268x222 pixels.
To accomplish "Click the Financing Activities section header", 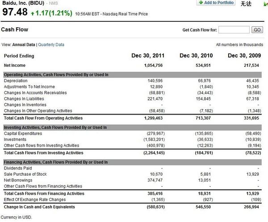I will [x=133, y=162].
